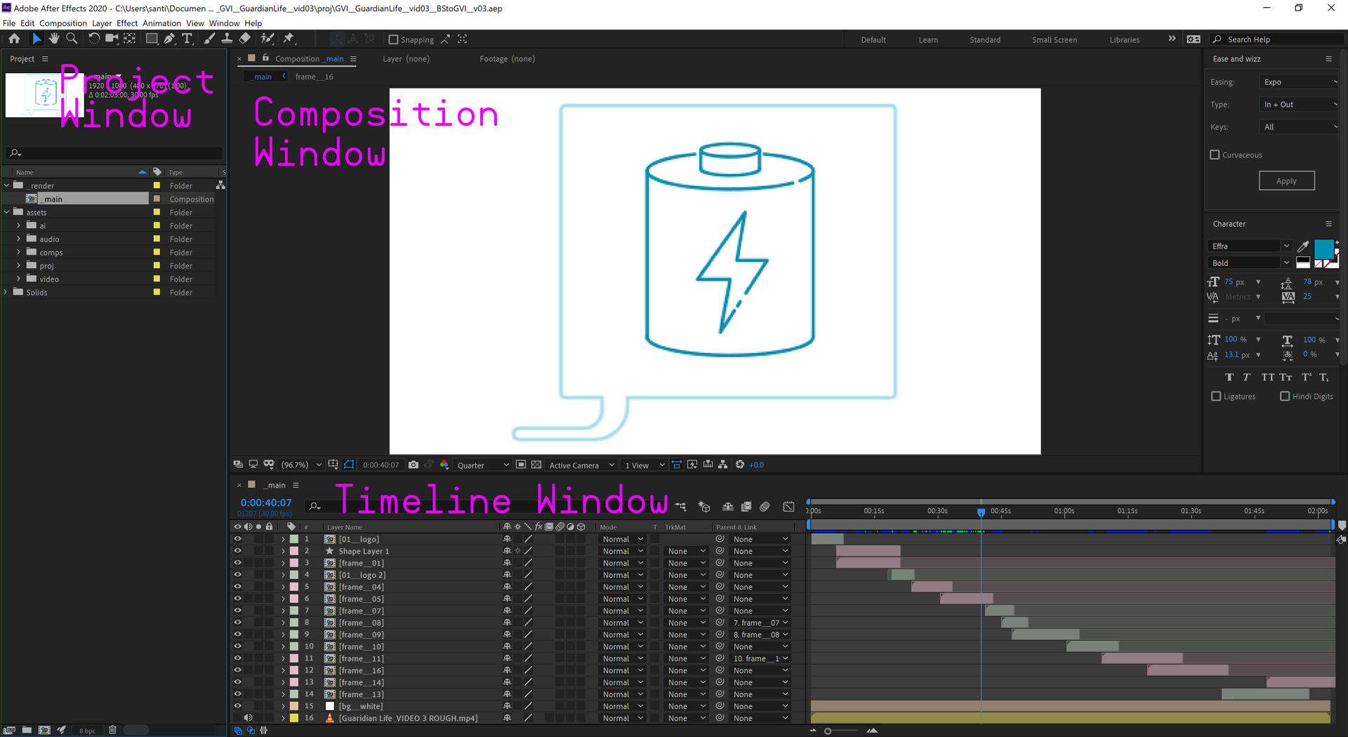1348x737 pixels.
Task: Take a snapshot with camera icon
Action: tap(414, 465)
